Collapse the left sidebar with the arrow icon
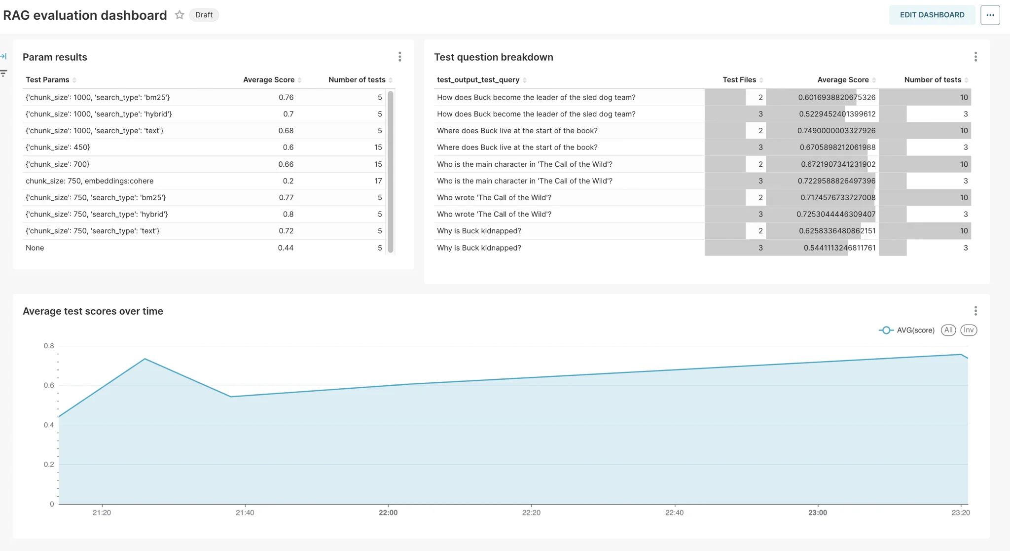Screen dimensions: 1010x551 click(x=4, y=56)
